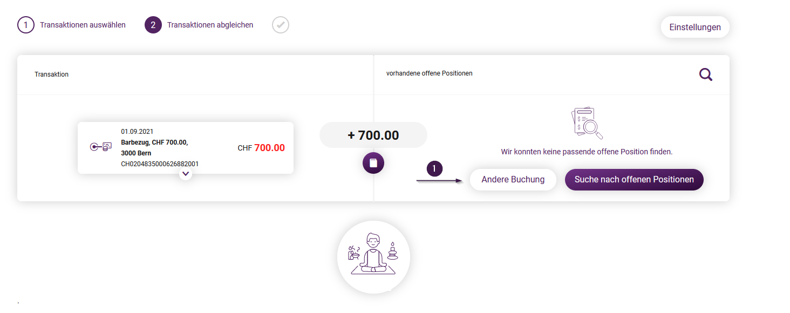Open Einstellungen
Image resolution: width=790 pixels, height=313 pixels.
[695, 27]
